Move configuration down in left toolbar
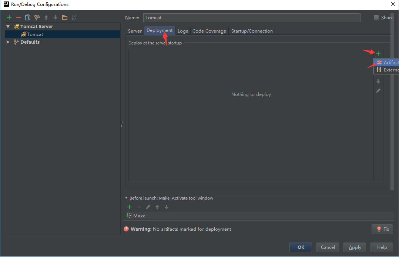399x257 pixels. coord(56,17)
